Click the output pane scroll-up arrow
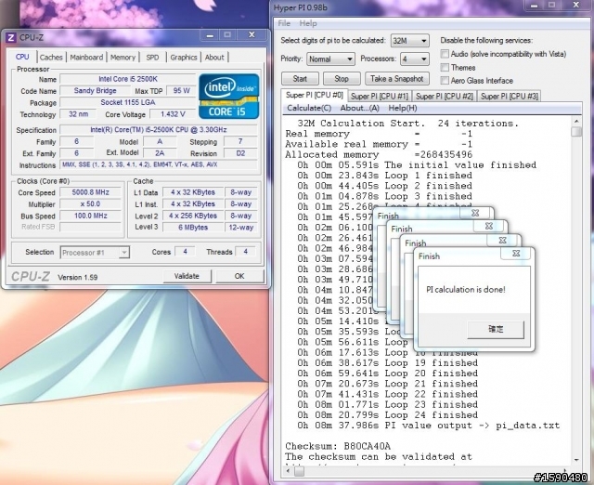The height and width of the screenshot is (485, 594). pyautogui.click(x=576, y=122)
